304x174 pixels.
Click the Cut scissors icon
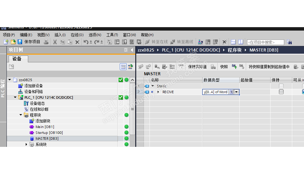click(55, 42)
